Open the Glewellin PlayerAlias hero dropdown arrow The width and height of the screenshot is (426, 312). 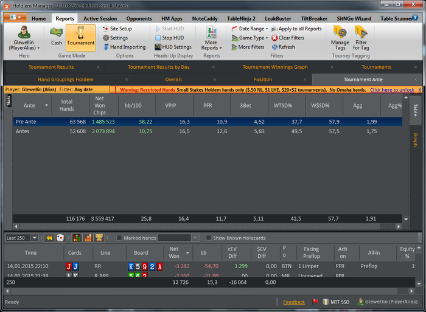tap(38, 48)
